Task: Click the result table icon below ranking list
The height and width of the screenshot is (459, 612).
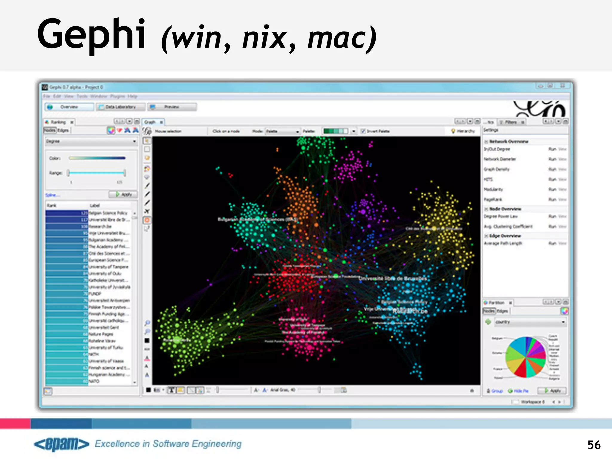Action: (48, 391)
